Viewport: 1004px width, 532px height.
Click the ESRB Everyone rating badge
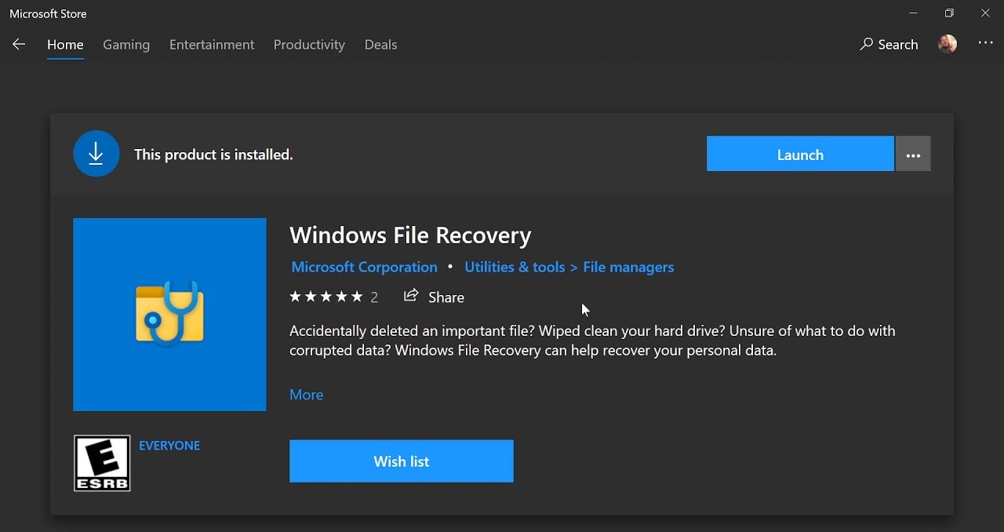coord(102,463)
